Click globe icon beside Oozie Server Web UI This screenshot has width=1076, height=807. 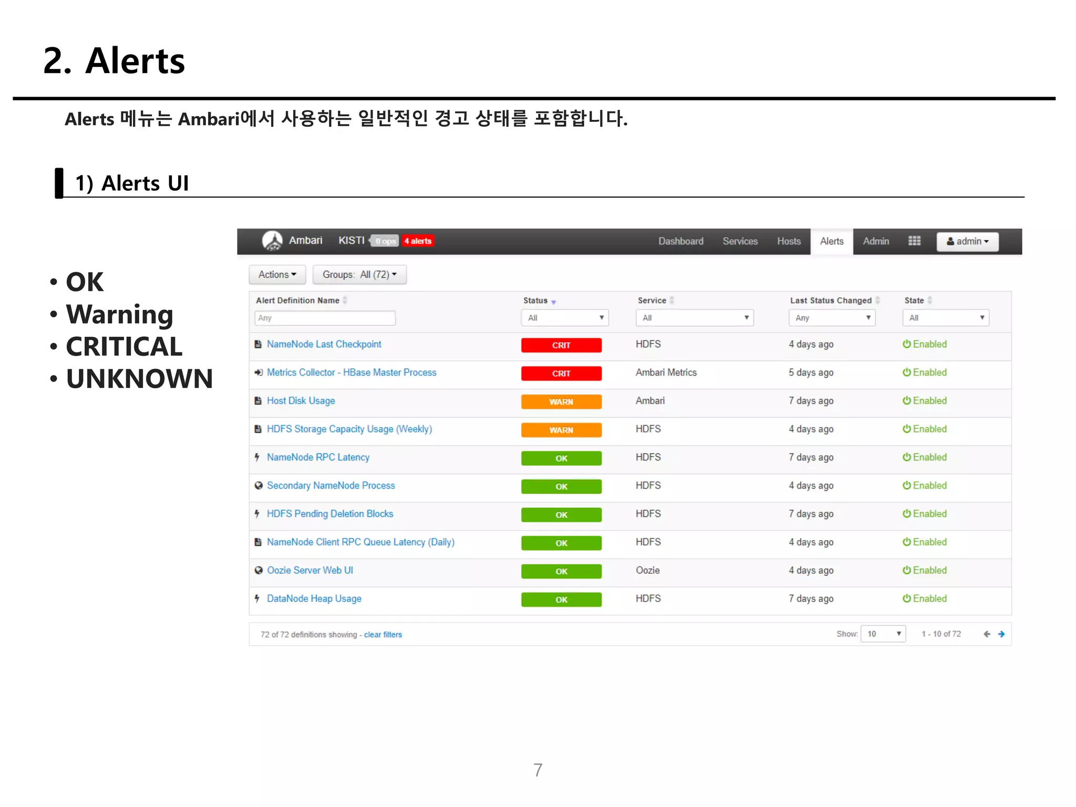click(x=258, y=571)
